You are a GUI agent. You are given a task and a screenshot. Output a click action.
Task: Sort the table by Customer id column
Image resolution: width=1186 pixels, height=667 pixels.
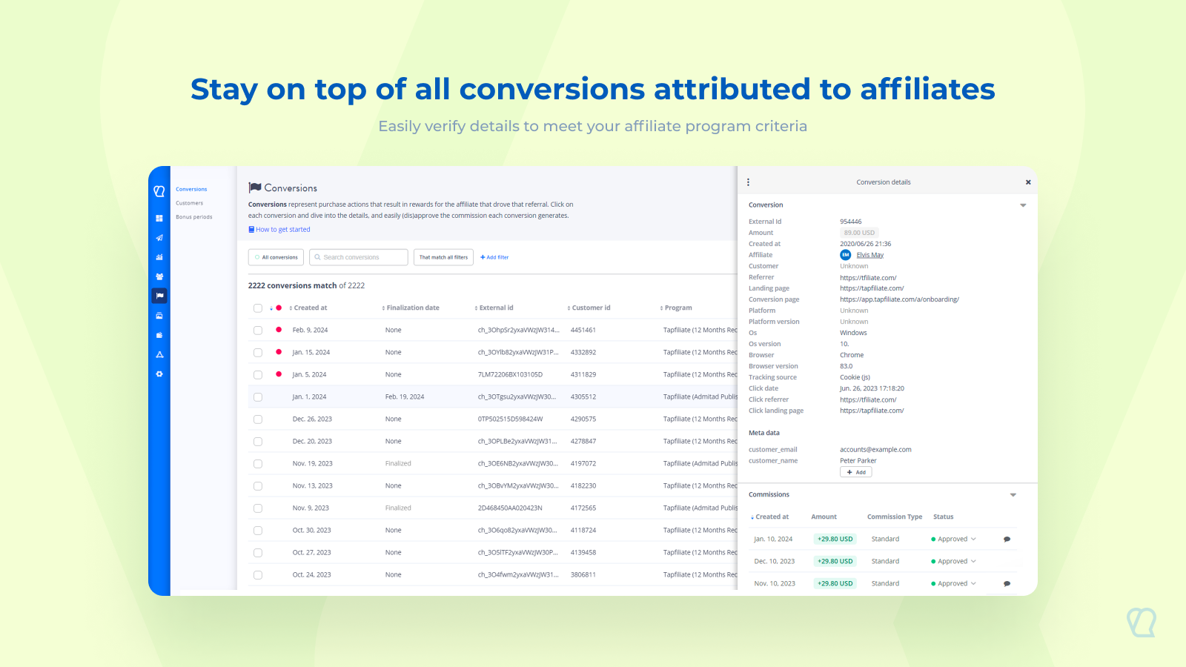[x=589, y=308]
